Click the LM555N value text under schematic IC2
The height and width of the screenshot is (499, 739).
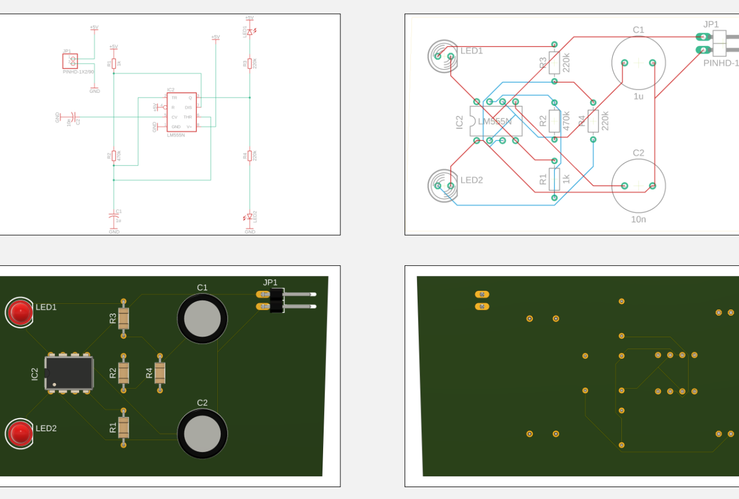click(x=176, y=136)
